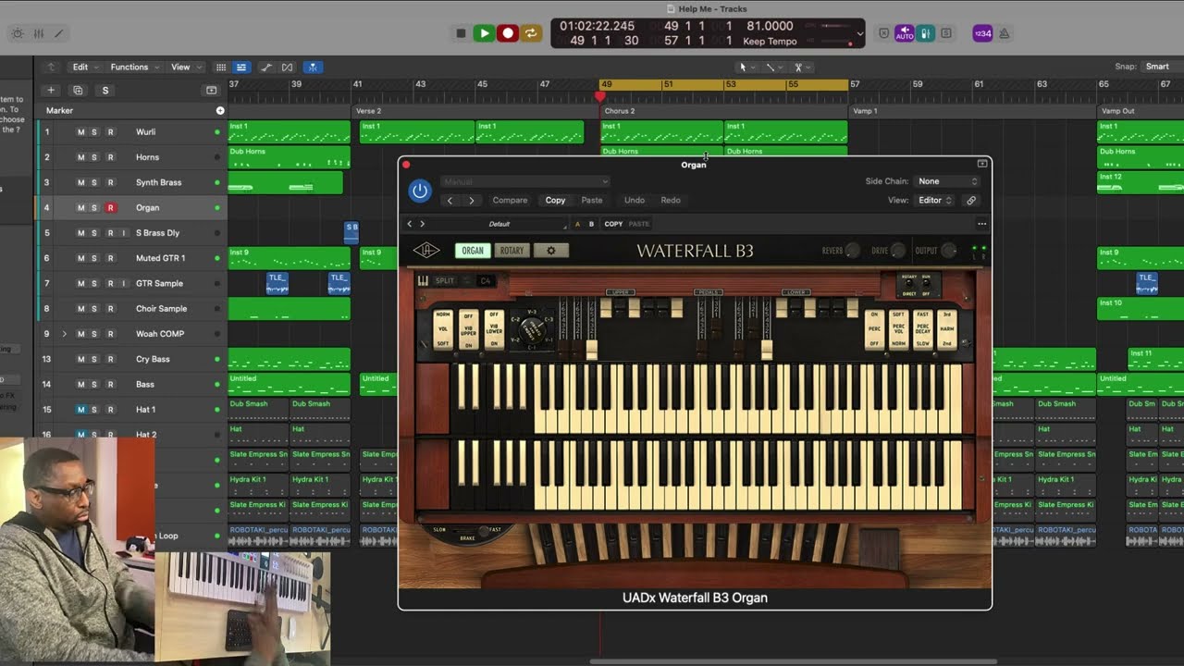Toggle the SPLIT keyboard button
1184x666 pixels.
coord(445,281)
